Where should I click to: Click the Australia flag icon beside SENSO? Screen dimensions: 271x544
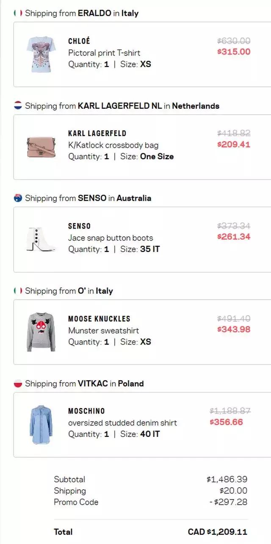click(x=18, y=198)
